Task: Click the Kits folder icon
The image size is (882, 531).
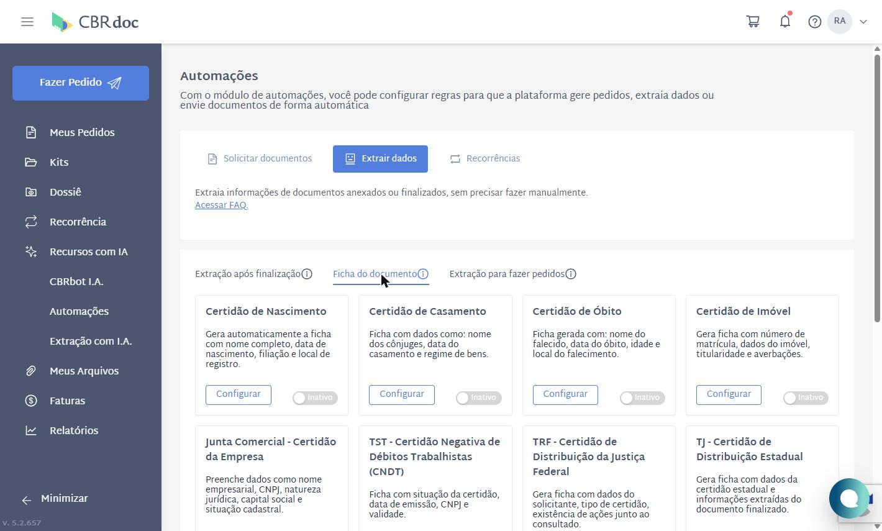Action: click(31, 162)
